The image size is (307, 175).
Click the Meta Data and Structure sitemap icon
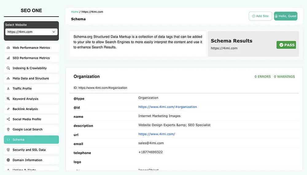coord(8,78)
